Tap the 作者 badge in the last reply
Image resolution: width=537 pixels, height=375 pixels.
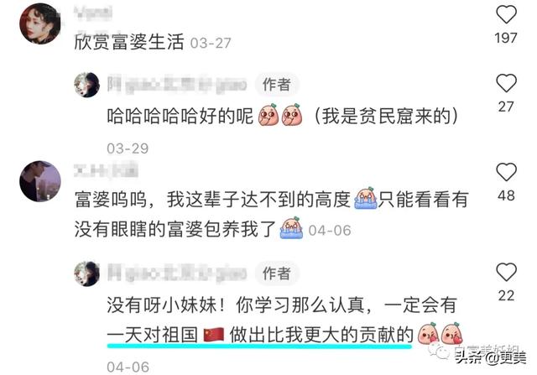277,273
